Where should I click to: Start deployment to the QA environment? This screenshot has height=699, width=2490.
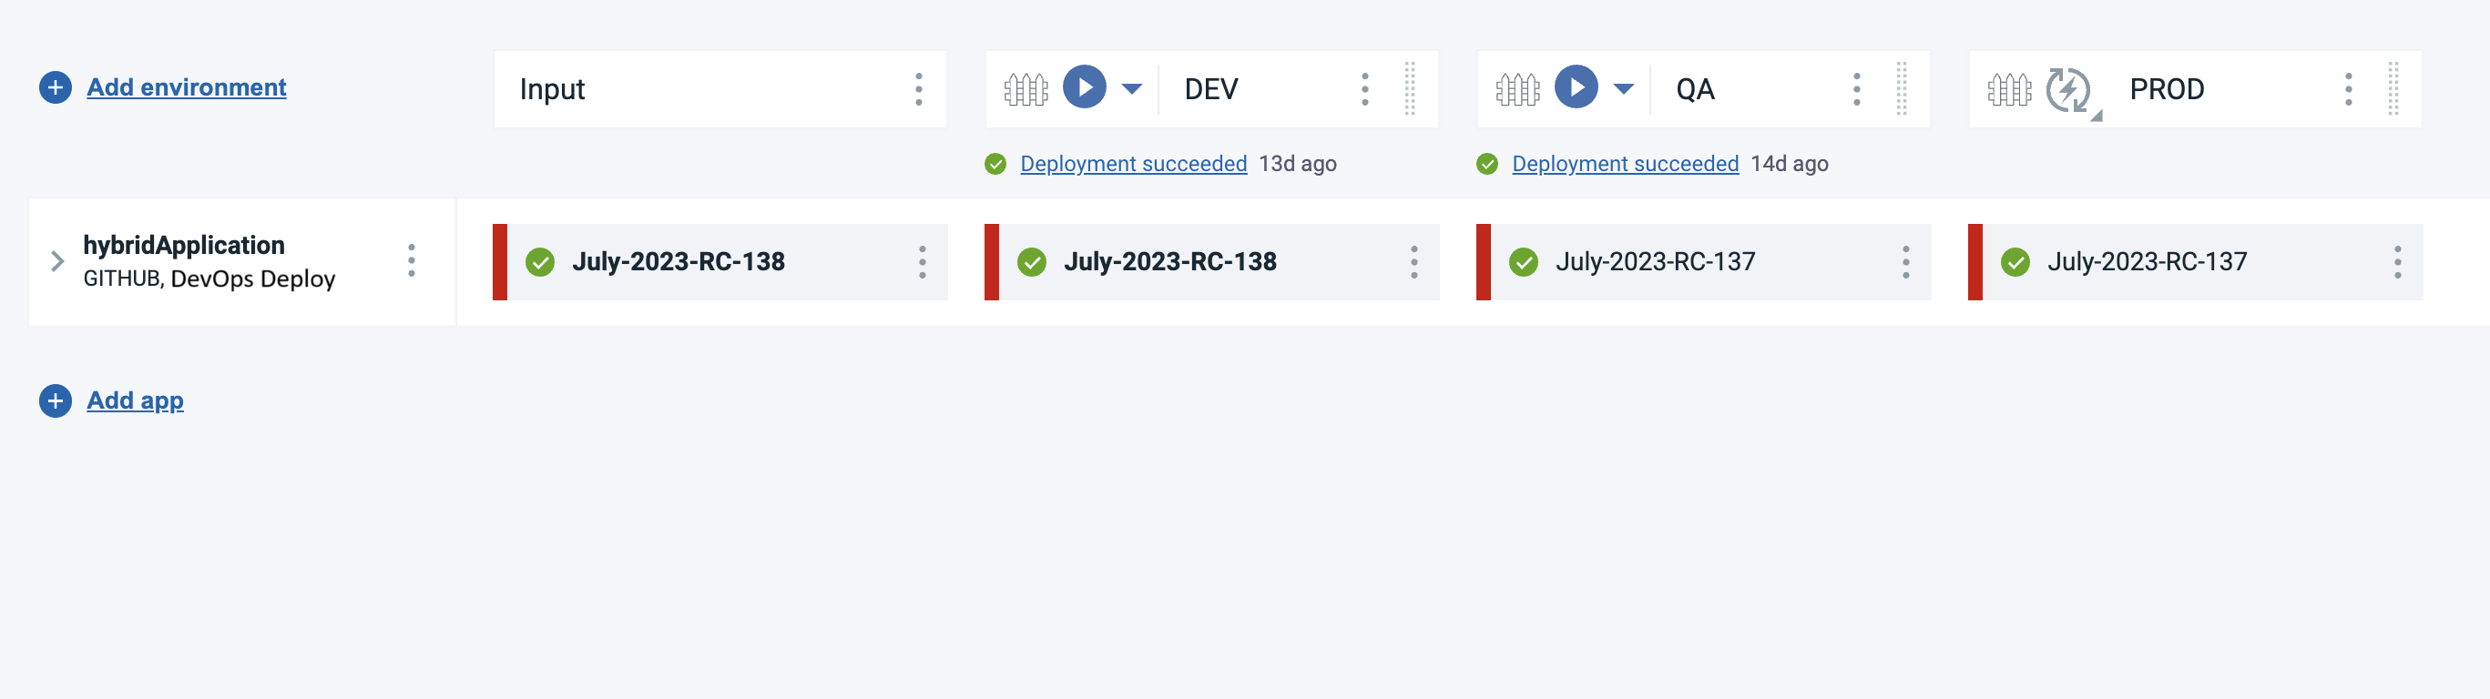(1576, 88)
